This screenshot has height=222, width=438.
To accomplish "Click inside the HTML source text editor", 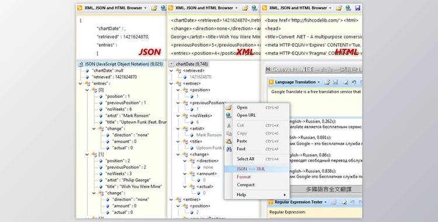I will pyautogui.click(x=312, y=37).
